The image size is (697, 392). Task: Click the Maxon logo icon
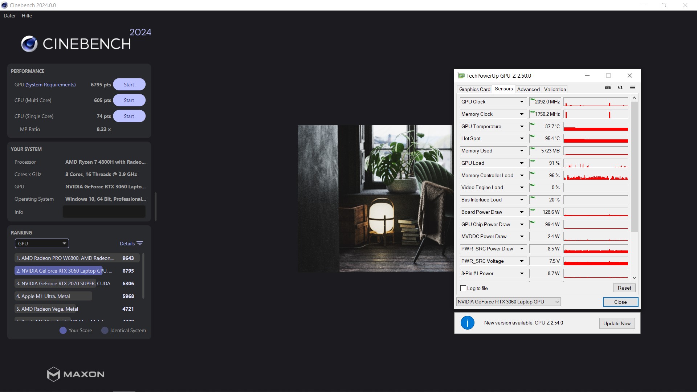click(53, 374)
